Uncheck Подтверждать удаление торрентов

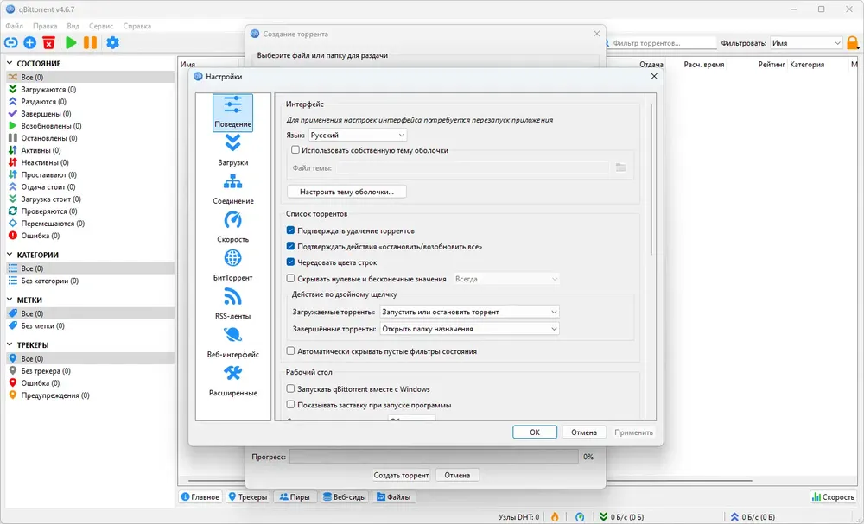[290, 230]
